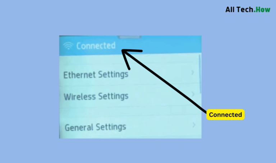Tap the pull-down handle at the screen top
The image size is (276, 163).
click(x=129, y=37)
